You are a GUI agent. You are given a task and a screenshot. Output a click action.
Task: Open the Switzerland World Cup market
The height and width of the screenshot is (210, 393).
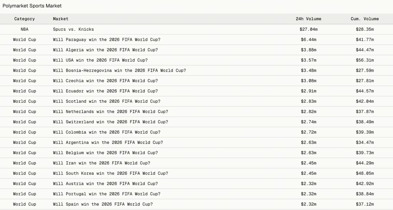coord(110,122)
